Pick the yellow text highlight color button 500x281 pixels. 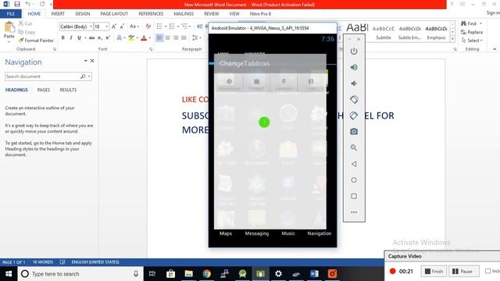(131, 38)
